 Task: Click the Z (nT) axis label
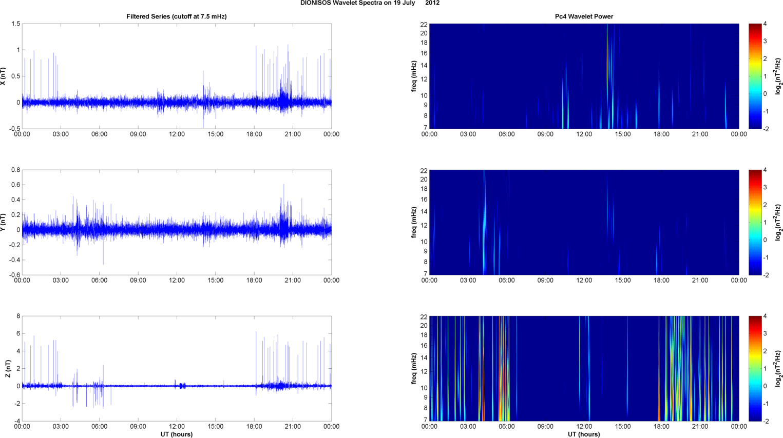pos(8,368)
